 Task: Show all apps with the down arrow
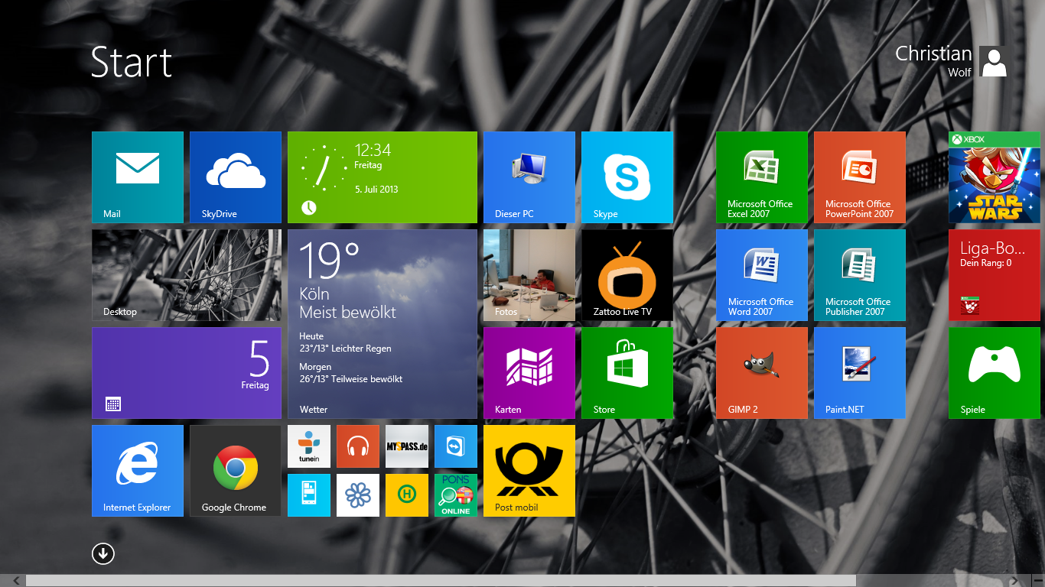(103, 553)
